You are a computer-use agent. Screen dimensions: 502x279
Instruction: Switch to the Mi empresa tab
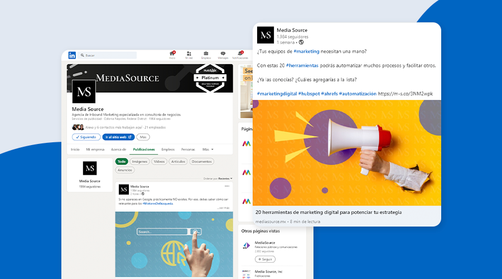coord(95,150)
